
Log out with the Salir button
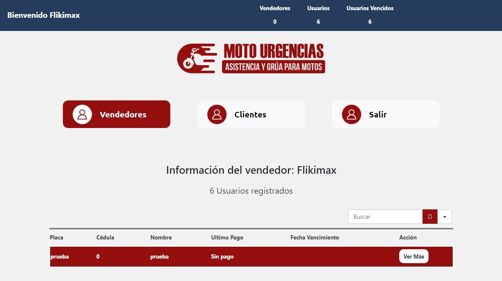386,114
